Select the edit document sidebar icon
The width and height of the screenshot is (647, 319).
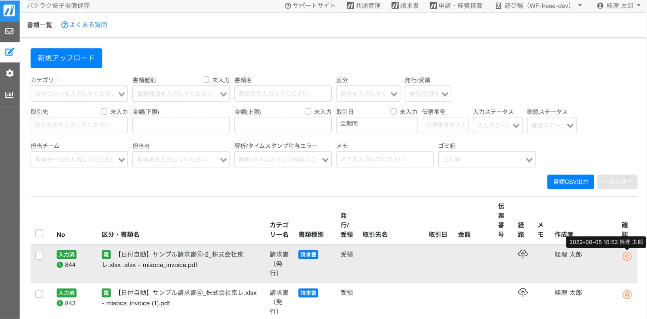coord(10,52)
